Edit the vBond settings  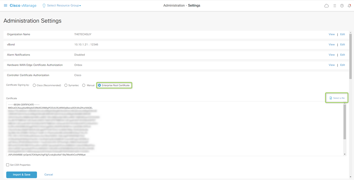[342, 44]
